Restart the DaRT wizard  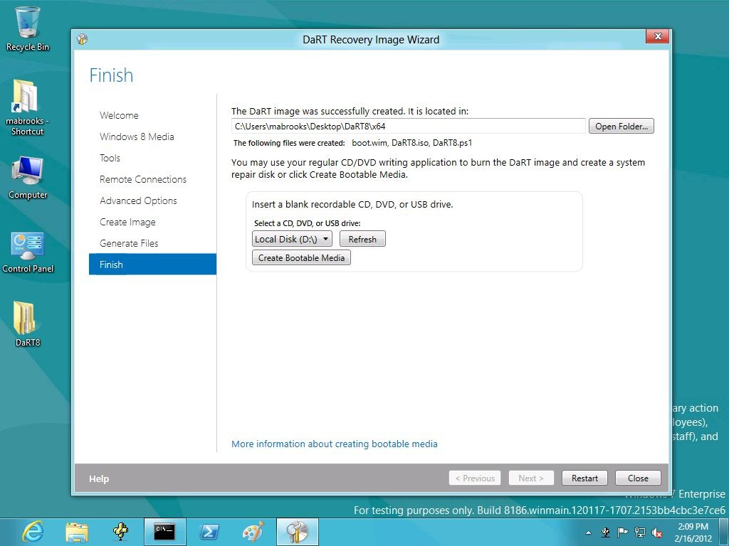tap(584, 478)
